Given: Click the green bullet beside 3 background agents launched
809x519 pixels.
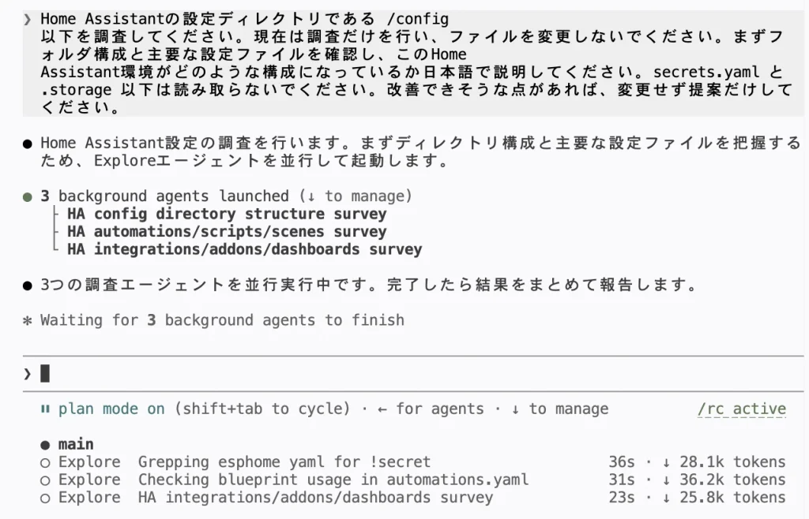Looking at the screenshot, I should point(28,196).
